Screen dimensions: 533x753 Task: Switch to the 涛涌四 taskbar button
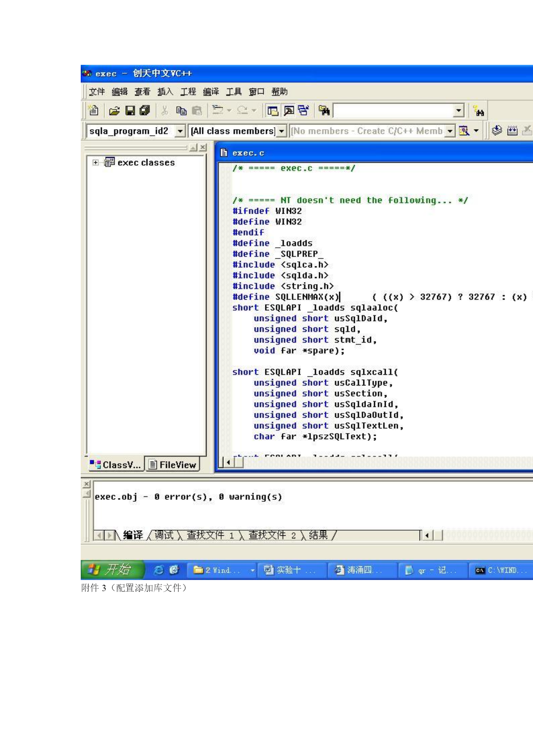pyautogui.click(x=363, y=570)
